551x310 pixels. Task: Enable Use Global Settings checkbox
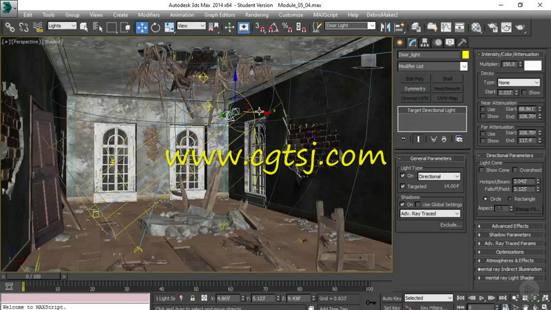click(418, 204)
